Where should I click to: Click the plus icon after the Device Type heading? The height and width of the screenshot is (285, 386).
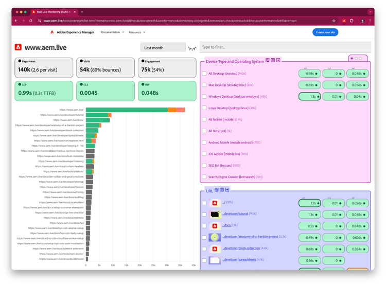pos(278,60)
